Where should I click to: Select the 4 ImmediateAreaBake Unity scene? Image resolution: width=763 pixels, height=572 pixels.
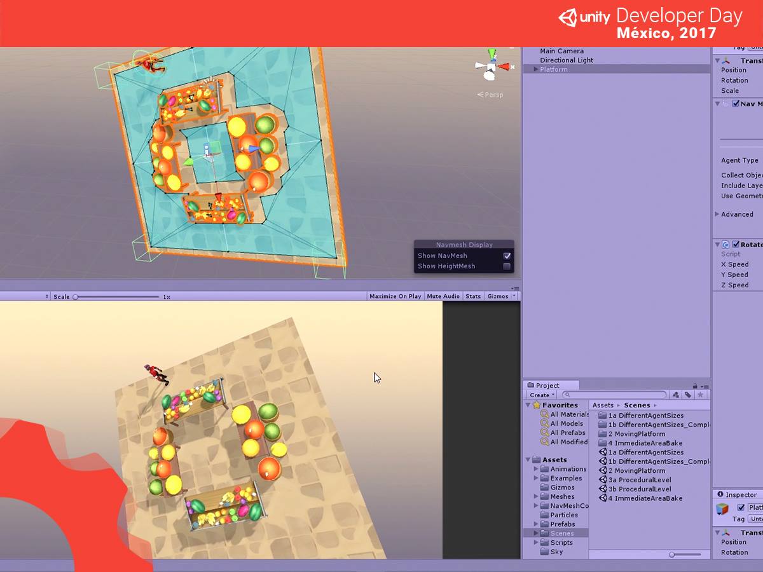tap(640, 498)
